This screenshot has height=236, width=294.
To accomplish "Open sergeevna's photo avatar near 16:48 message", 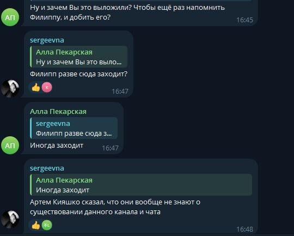I will click(x=10, y=219).
